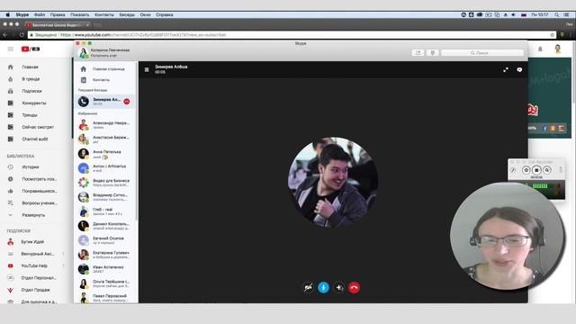Reload the YouTube page in browser
Screen dimensions: 576x324
click(x=22, y=35)
